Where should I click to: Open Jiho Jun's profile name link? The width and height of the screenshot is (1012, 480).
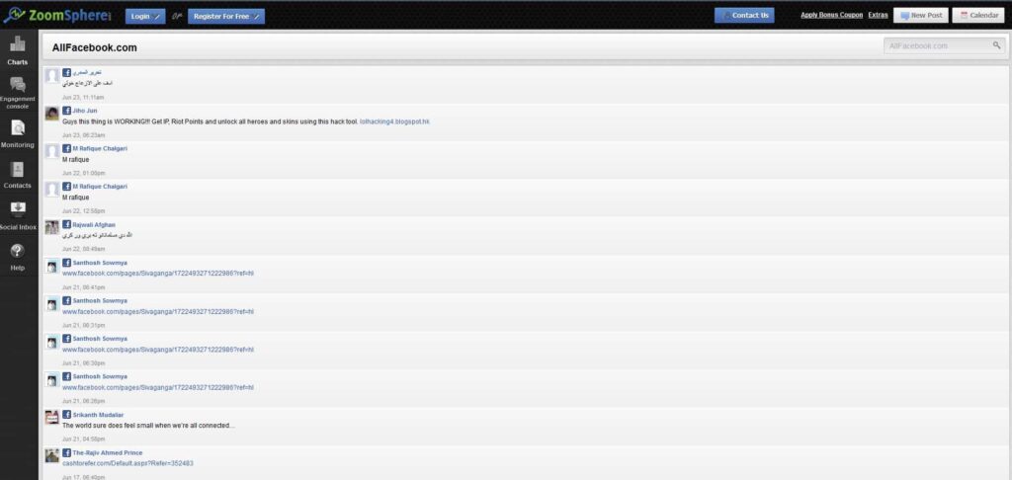click(85, 111)
